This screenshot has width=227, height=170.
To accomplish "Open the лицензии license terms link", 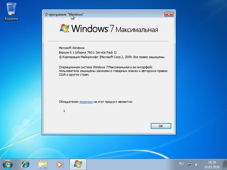I will tap(86, 102).
